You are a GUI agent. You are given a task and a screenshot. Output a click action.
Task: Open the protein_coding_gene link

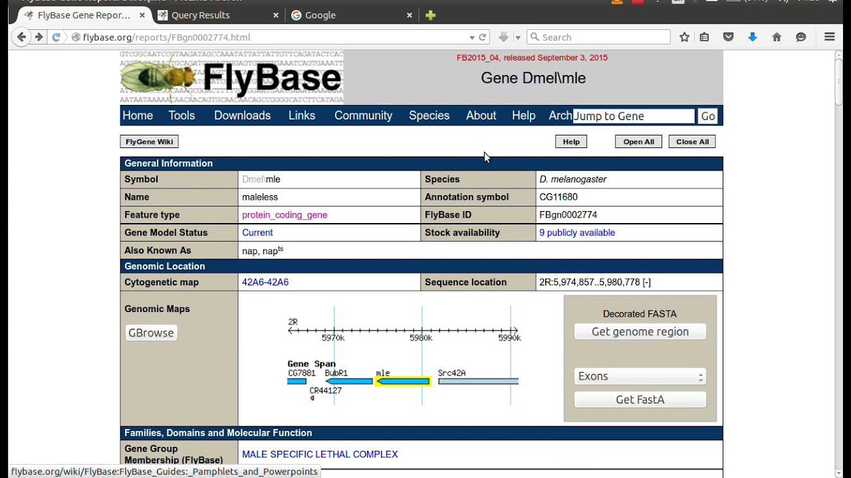click(285, 215)
